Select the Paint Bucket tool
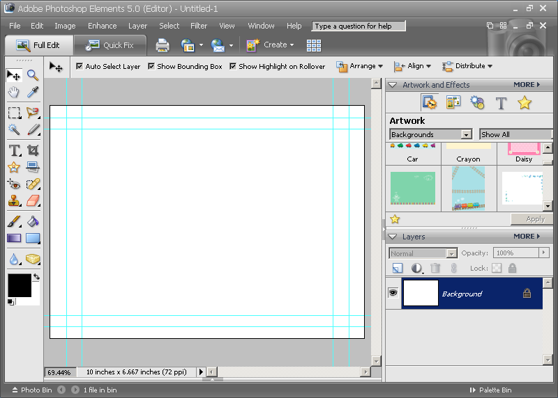This screenshot has height=398, width=558. (x=33, y=221)
